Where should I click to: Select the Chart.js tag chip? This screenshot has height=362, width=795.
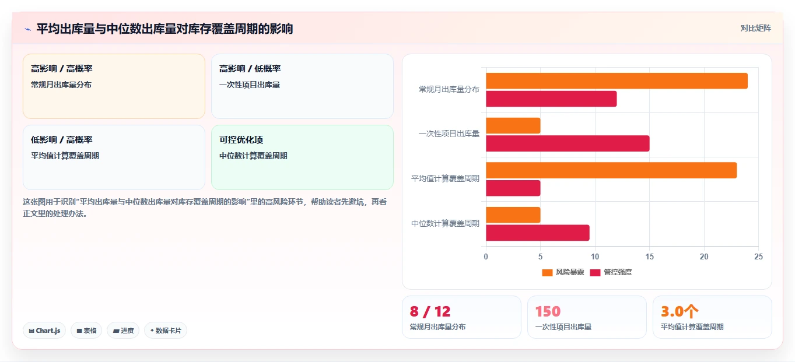pos(44,331)
